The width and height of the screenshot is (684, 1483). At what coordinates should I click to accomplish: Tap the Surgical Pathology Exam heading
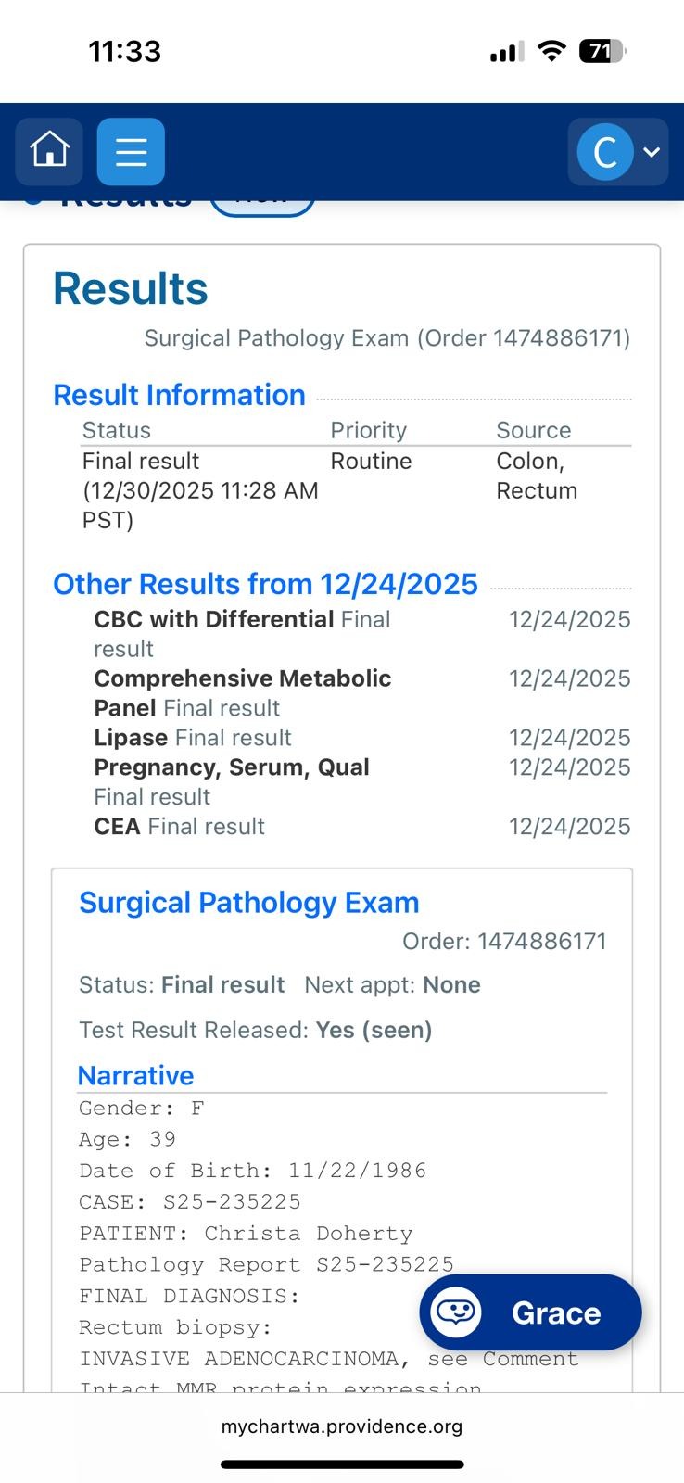(248, 903)
